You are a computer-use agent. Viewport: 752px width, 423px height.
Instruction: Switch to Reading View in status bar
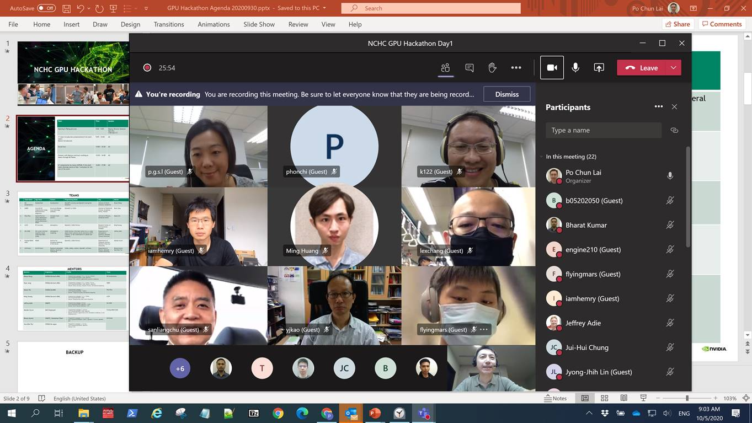[623, 398]
